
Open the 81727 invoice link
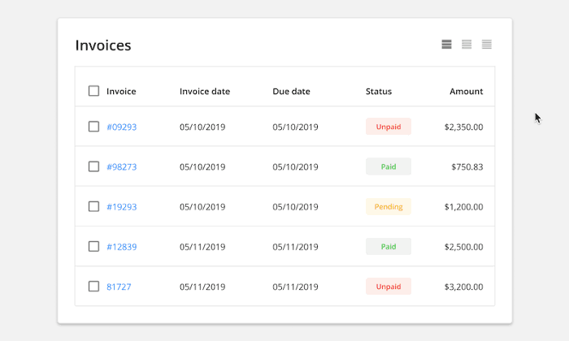[x=119, y=287]
